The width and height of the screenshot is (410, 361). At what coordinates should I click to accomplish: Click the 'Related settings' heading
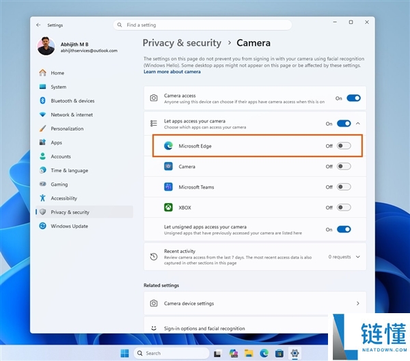coord(161,285)
